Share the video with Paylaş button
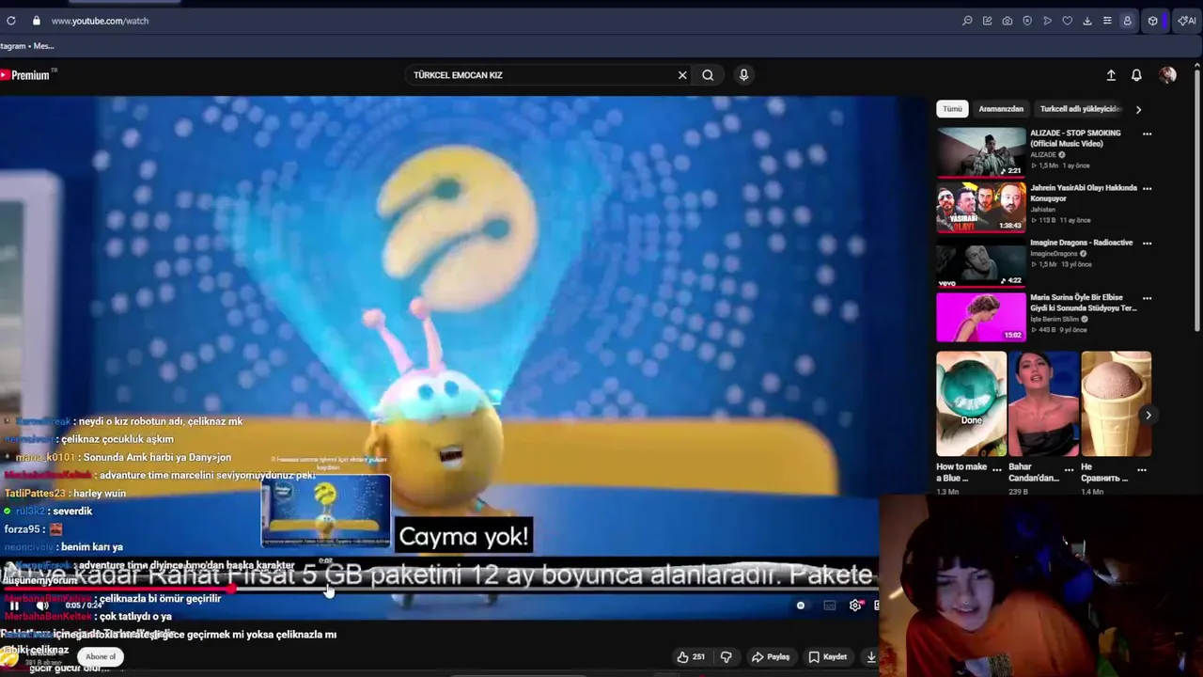This screenshot has width=1203, height=677. 770,657
